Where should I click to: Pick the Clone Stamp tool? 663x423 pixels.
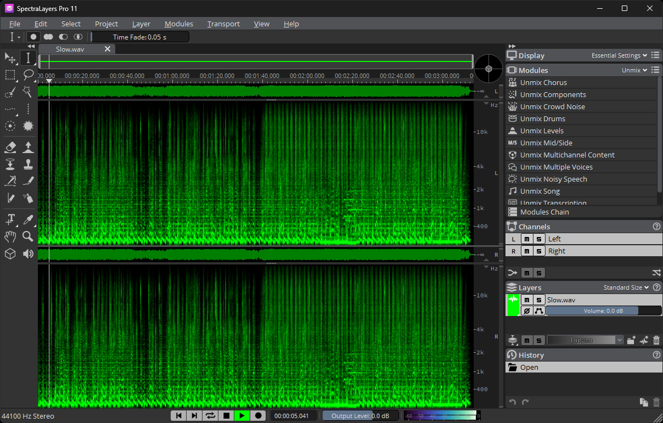28,164
